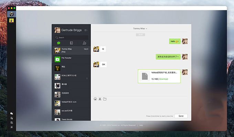Open the DC8上海学习小组 group chat
Screen dimensions: 234x137
click(x=71, y=77)
